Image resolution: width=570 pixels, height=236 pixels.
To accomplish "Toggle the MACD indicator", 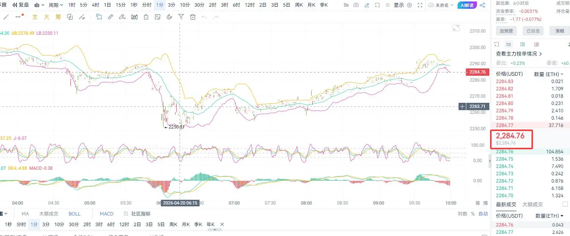I will 107,214.
